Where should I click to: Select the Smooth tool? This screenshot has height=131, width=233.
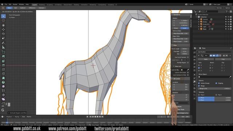3,87
